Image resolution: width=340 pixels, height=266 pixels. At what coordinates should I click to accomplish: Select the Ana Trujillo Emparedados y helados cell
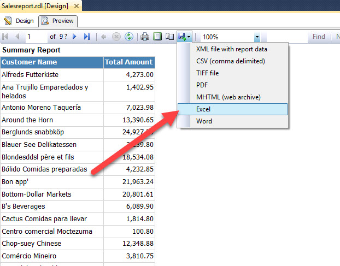pos(52,91)
